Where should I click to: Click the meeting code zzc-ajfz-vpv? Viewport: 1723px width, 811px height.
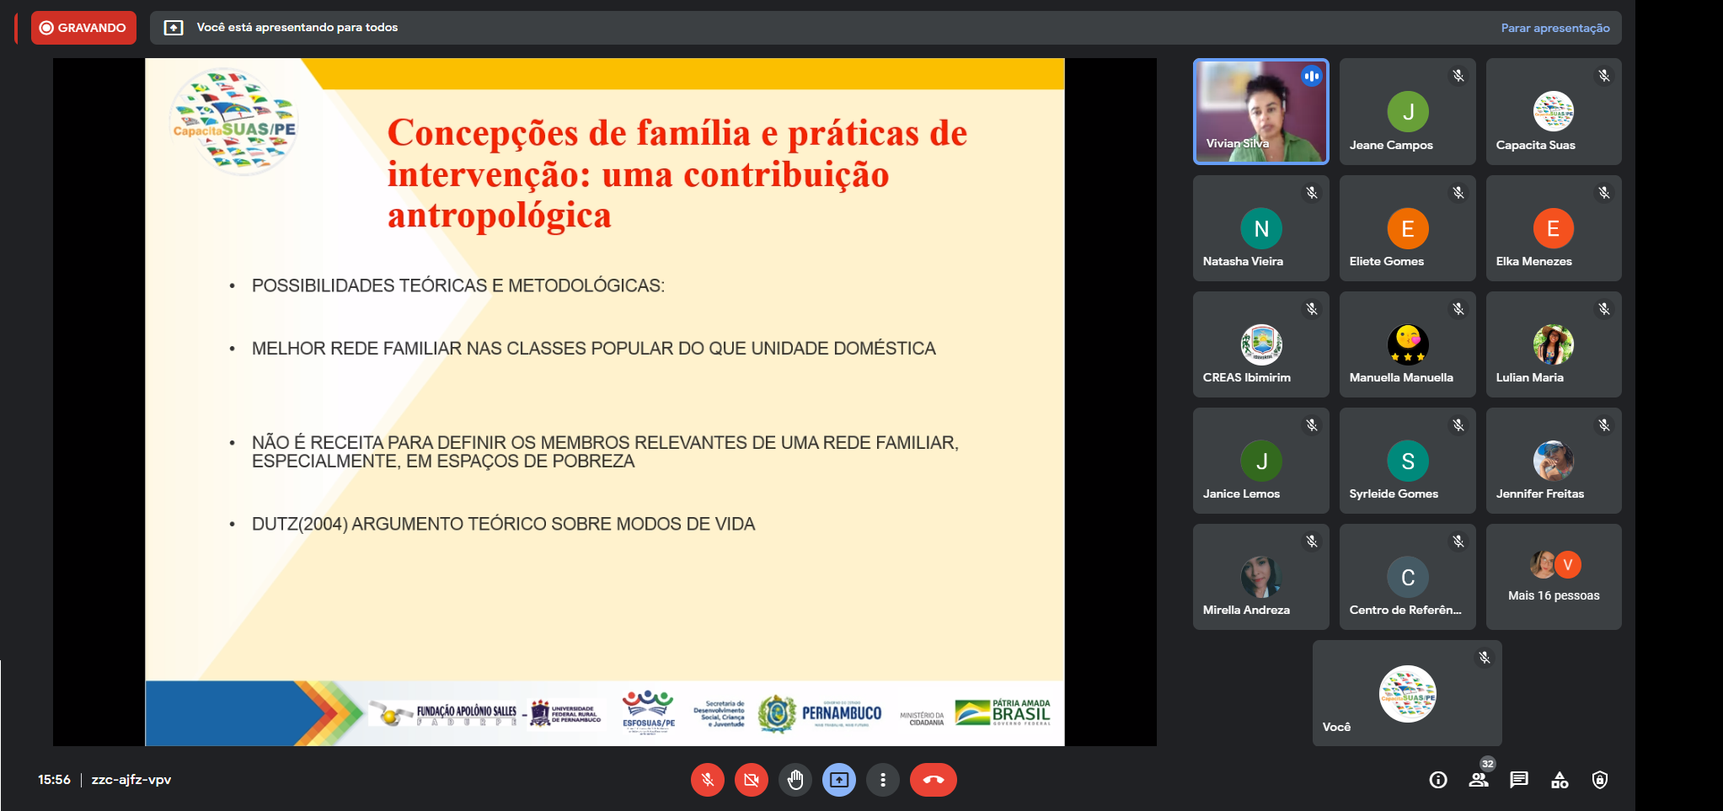pos(131,780)
